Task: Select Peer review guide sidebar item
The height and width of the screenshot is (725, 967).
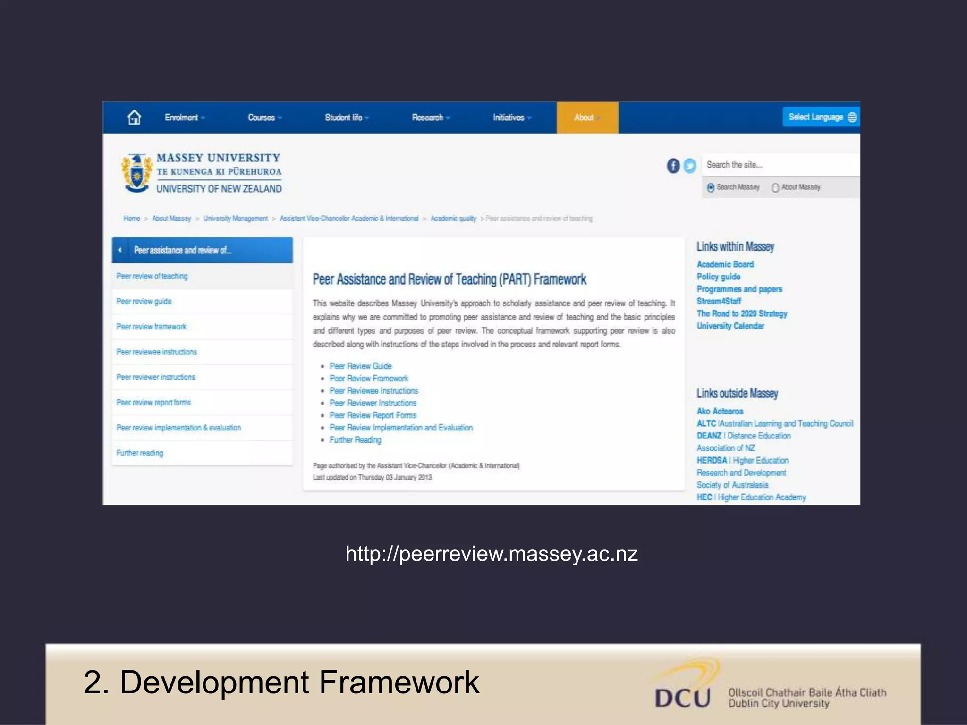Action: [x=202, y=302]
